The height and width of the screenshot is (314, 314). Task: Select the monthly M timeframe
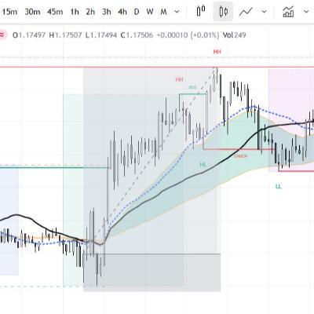click(x=163, y=12)
